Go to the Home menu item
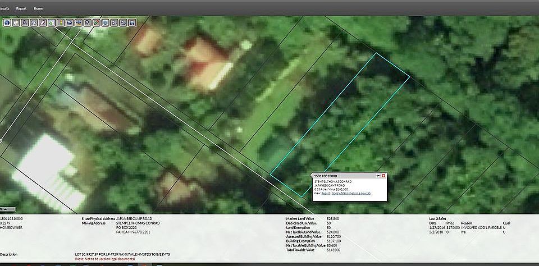The image size is (539, 266). 38,8
